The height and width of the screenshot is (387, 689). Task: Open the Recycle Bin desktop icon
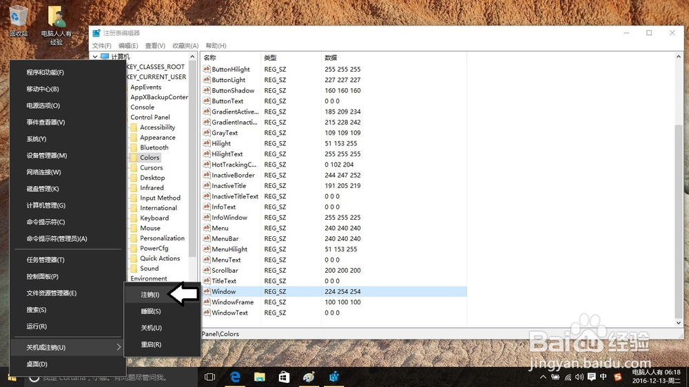pos(18,21)
